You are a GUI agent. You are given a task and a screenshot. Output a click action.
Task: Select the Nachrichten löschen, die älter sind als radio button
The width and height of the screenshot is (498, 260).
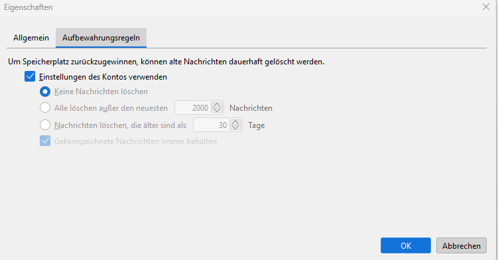(45, 125)
